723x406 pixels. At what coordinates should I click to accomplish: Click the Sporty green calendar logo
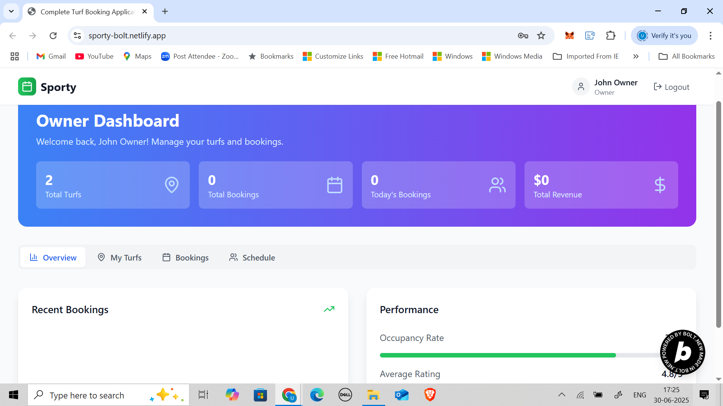pyautogui.click(x=27, y=87)
